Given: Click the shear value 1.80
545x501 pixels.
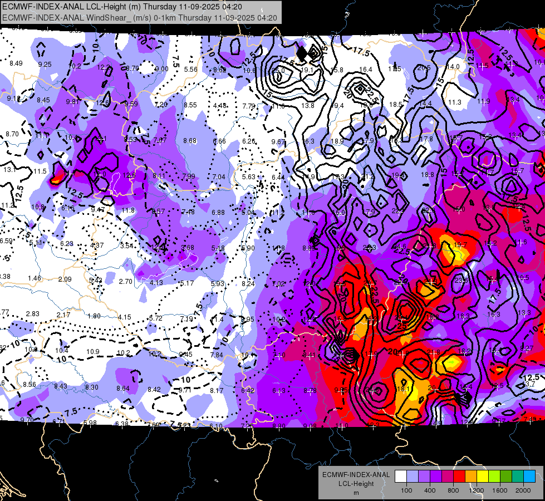Looking at the screenshot, I should 94,316.
